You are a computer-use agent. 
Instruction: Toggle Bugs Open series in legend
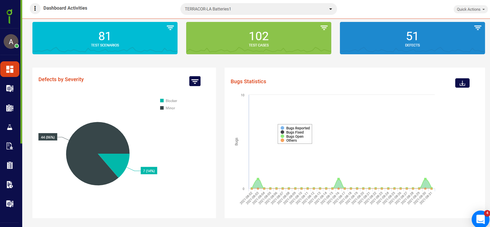pyautogui.click(x=292, y=136)
